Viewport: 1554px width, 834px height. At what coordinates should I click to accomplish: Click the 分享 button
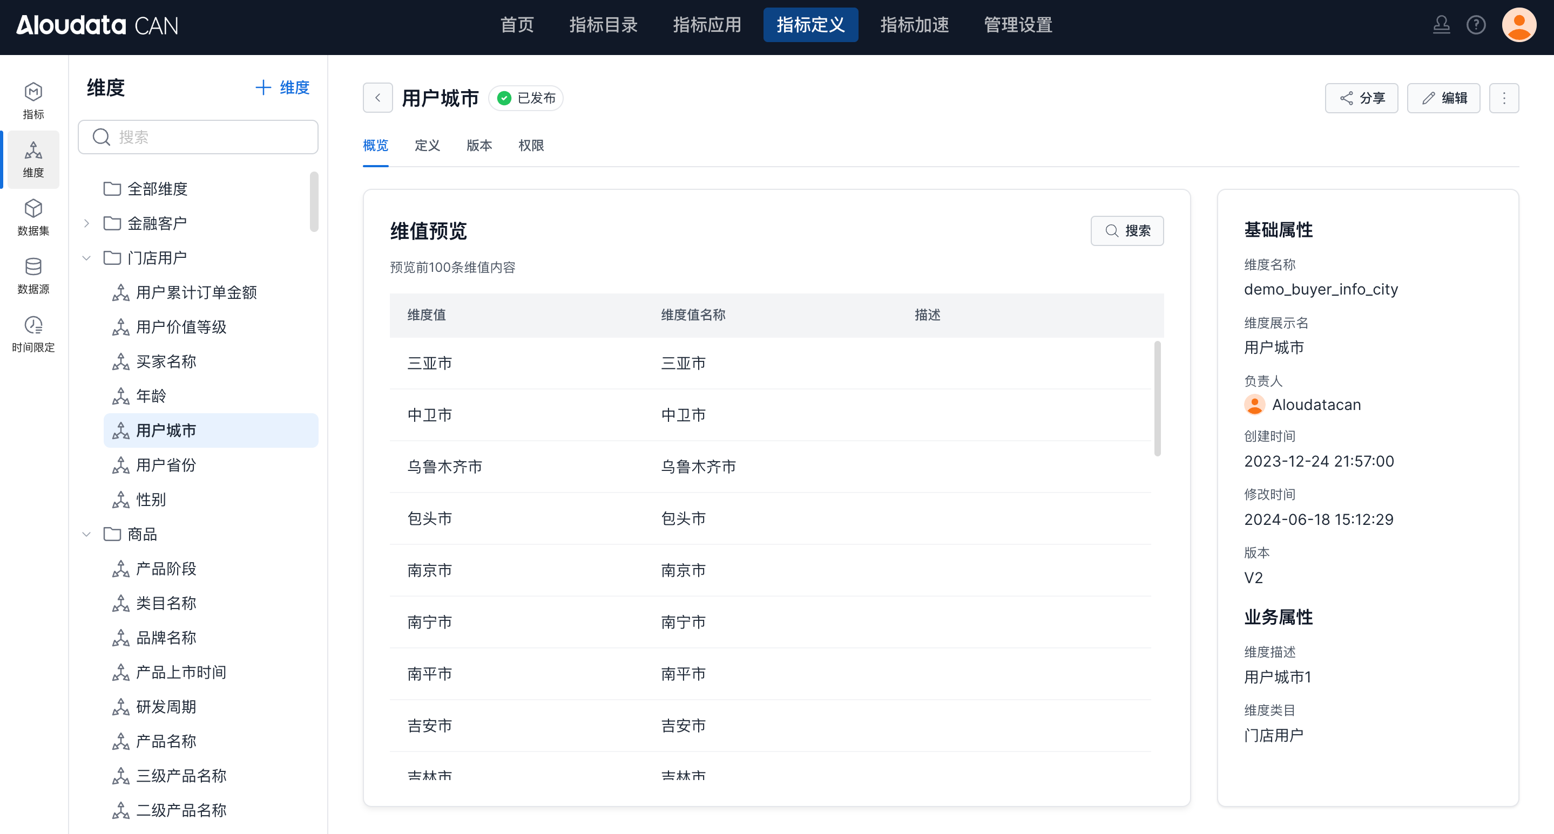1362,98
